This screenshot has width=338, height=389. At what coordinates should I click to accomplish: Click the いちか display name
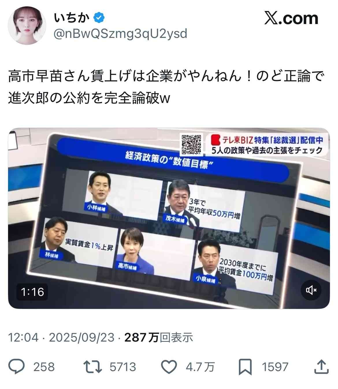tap(72, 18)
